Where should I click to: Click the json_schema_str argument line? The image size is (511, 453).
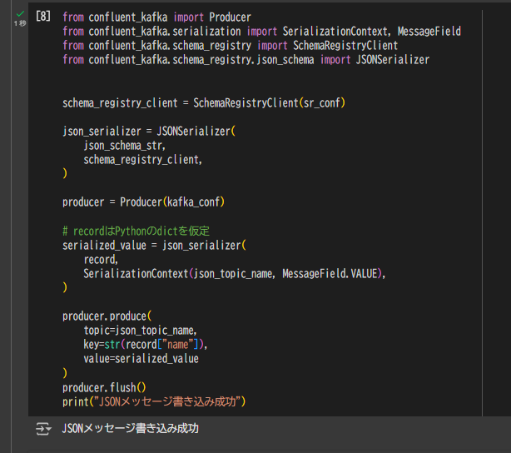[125, 146]
